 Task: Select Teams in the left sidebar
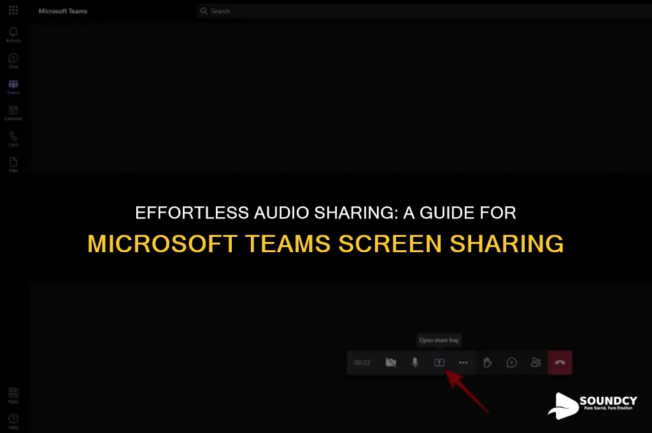tap(13, 87)
